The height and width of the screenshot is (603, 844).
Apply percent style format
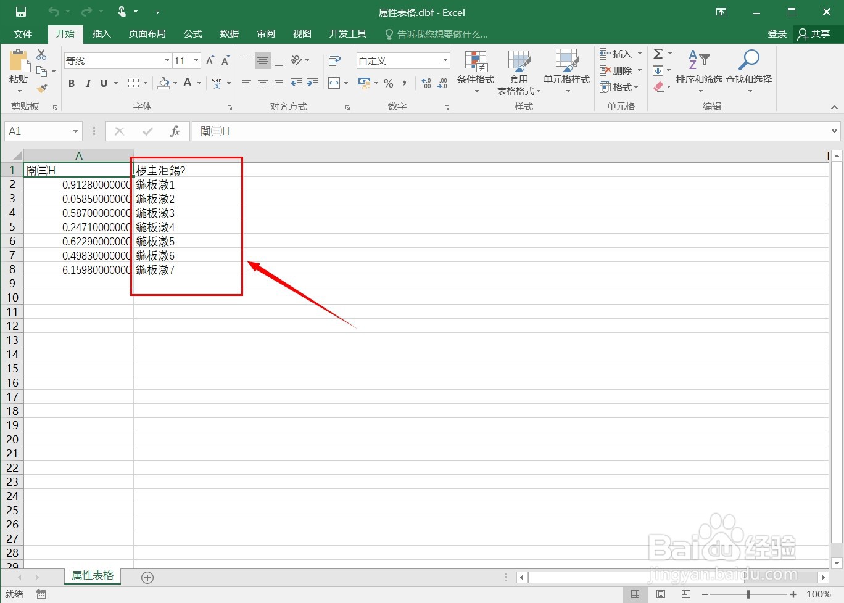(x=389, y=83)
